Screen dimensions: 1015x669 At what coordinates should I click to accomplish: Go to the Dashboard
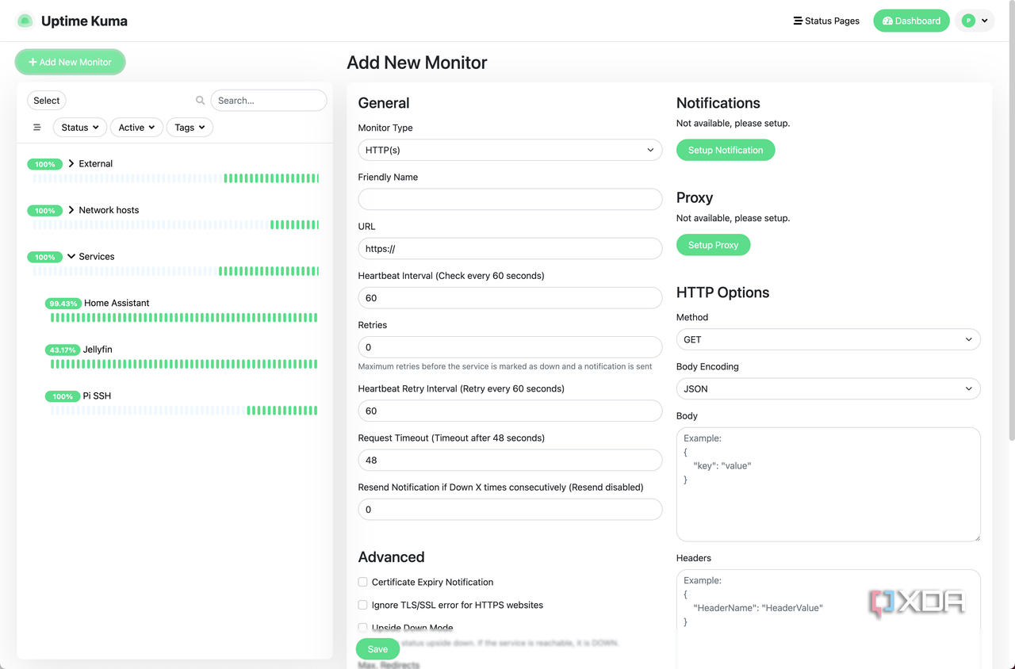tap(912, 21)
